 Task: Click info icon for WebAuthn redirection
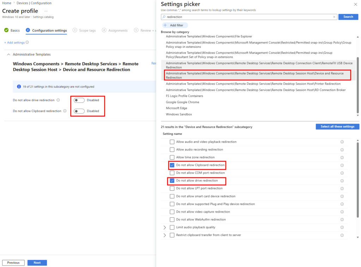(342, 220)
